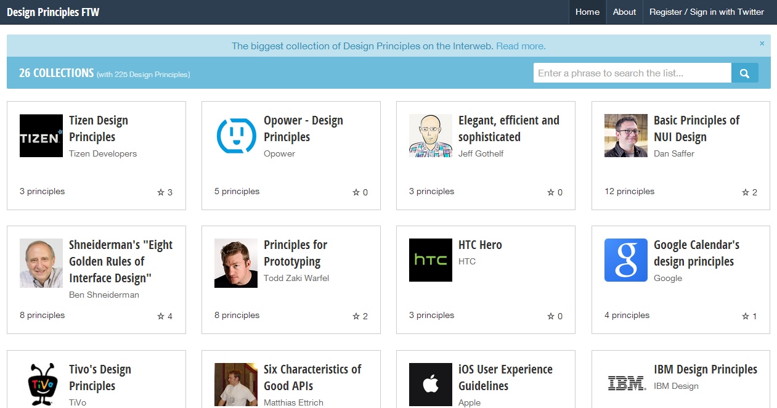The height and width of the screenshot is (408, 777).
Task: Click the Tizen logo thumbnail
Action: tap(41, 136)
